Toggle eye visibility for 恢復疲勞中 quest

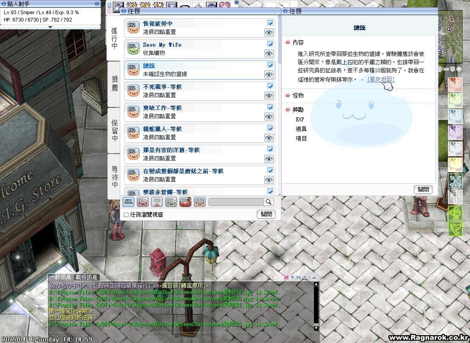[269, 33]
